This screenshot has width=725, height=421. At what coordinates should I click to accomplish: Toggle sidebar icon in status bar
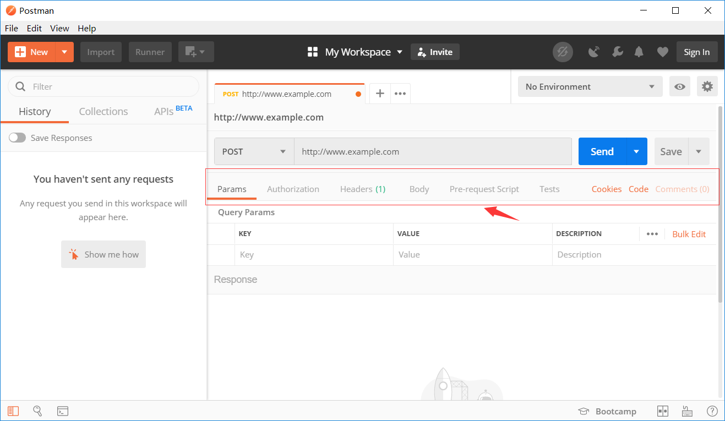pos(13,411)
